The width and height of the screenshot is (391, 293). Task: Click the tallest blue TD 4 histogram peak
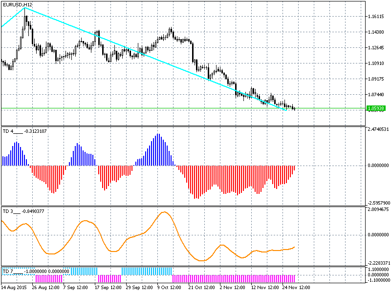tap(158, 135)
